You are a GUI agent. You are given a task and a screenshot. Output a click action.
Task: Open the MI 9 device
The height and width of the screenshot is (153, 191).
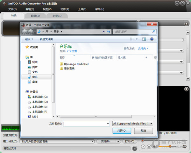tap(33, 116)
